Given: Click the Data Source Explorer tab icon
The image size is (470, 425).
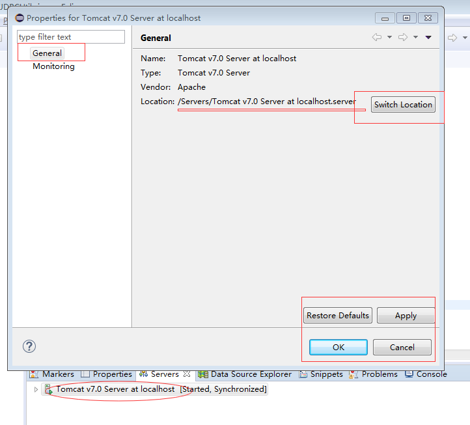Looking at the screenshot, I should (203, 374).
